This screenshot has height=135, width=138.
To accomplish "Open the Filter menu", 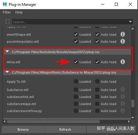I will (x=7, y=12).
